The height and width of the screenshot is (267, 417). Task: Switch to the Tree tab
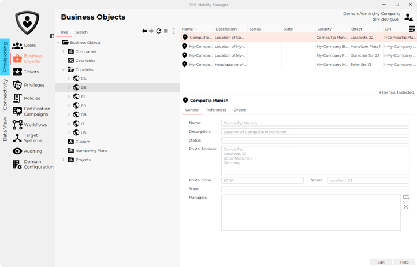pos(64,32)
